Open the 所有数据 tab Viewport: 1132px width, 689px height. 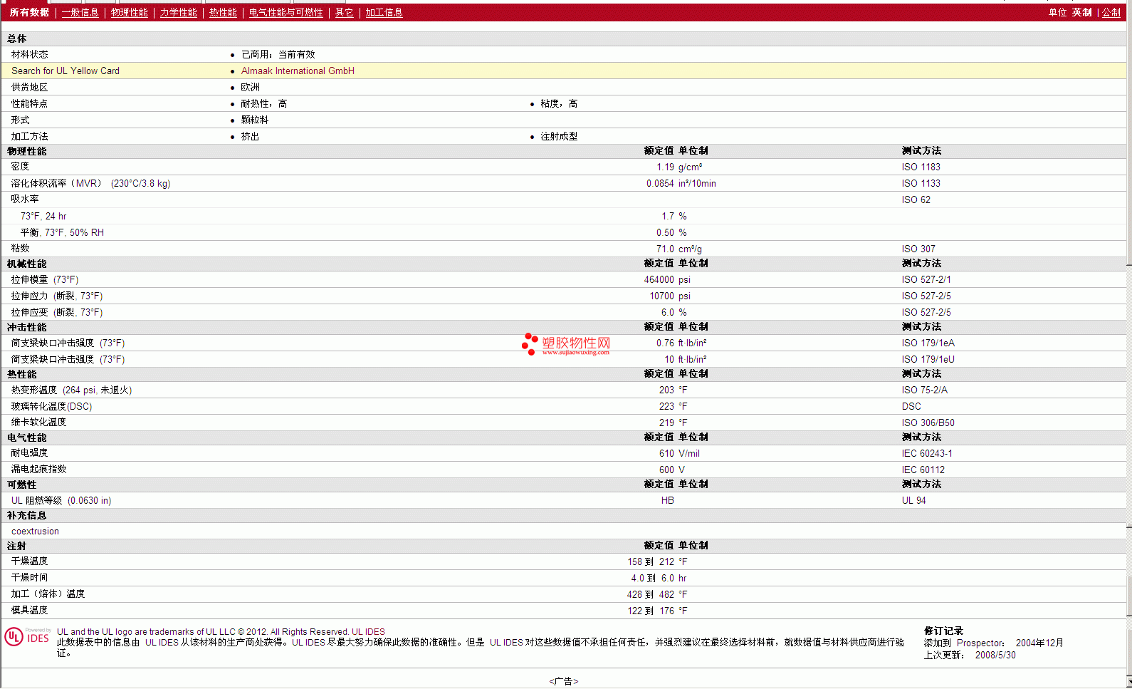29,13
